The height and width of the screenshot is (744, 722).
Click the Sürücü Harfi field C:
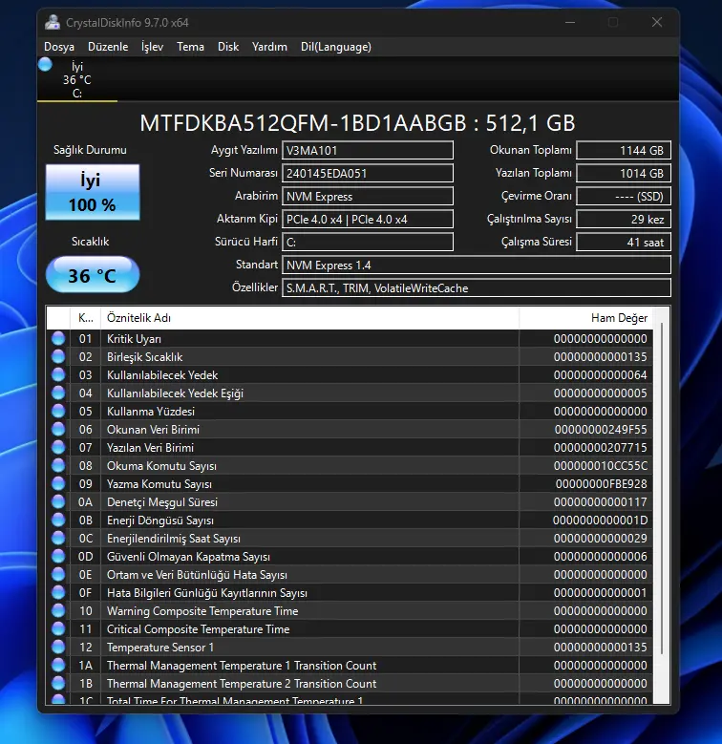(368, 242)
